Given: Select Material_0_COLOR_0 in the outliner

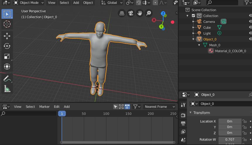Looking at the screenshot, I should point(230,51).
